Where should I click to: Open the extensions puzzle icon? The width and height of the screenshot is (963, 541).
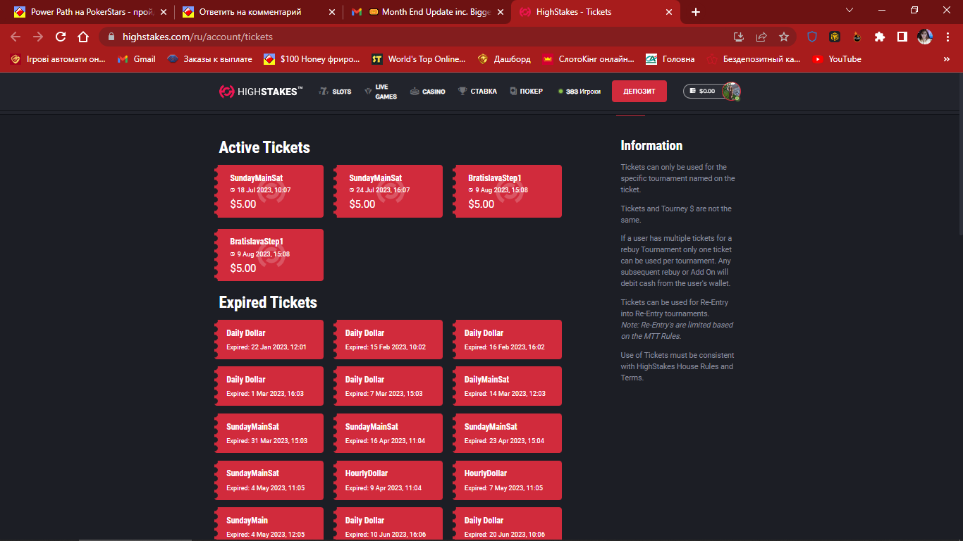click(x=880, y=37)
